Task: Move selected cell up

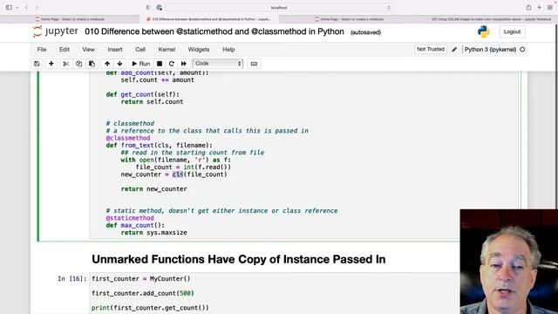Action: click(x=107, y=64)
